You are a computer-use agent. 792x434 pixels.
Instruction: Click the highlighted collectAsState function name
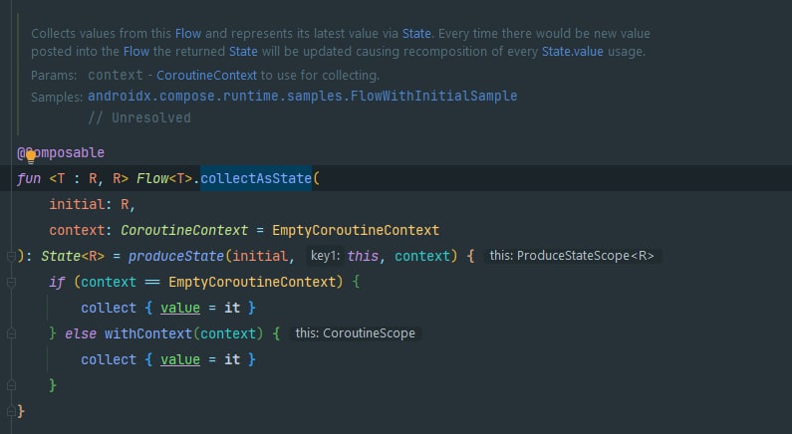[256, 179]
